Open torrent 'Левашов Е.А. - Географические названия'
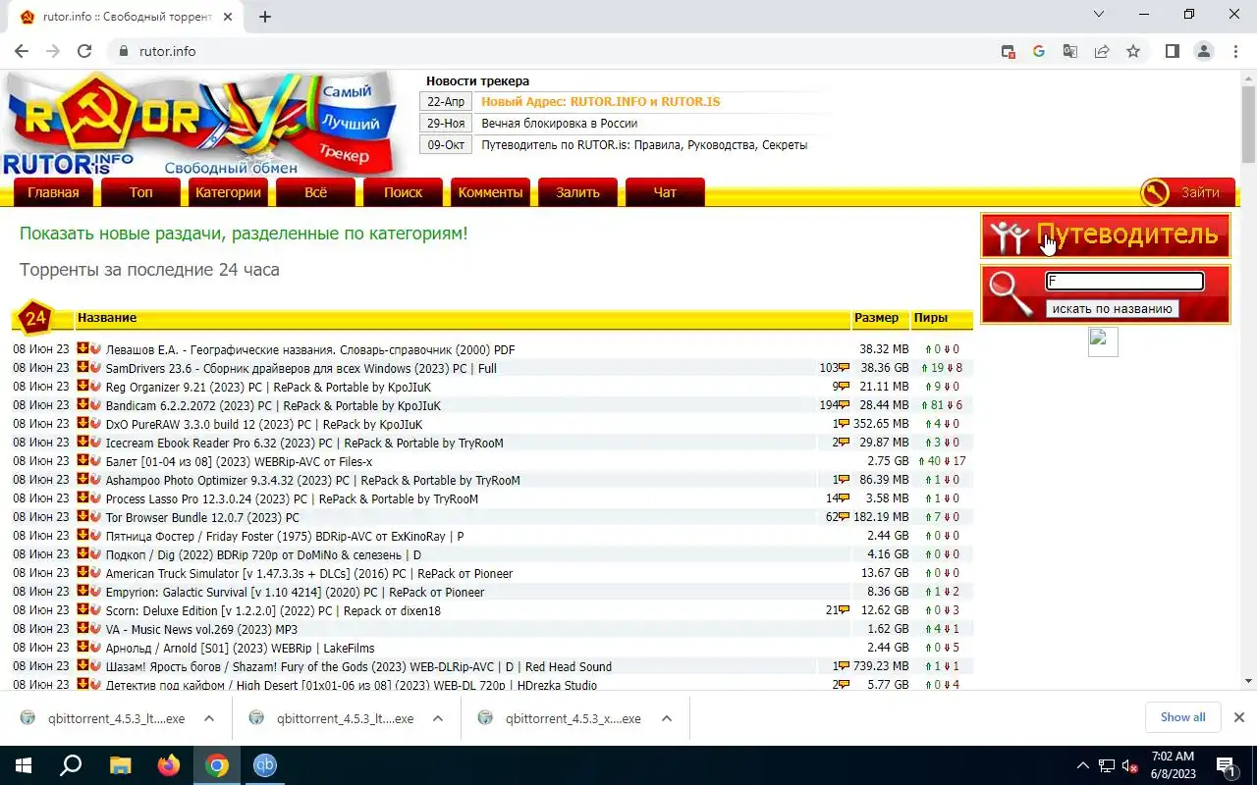 pyautogui.click(x=310, y=349)
